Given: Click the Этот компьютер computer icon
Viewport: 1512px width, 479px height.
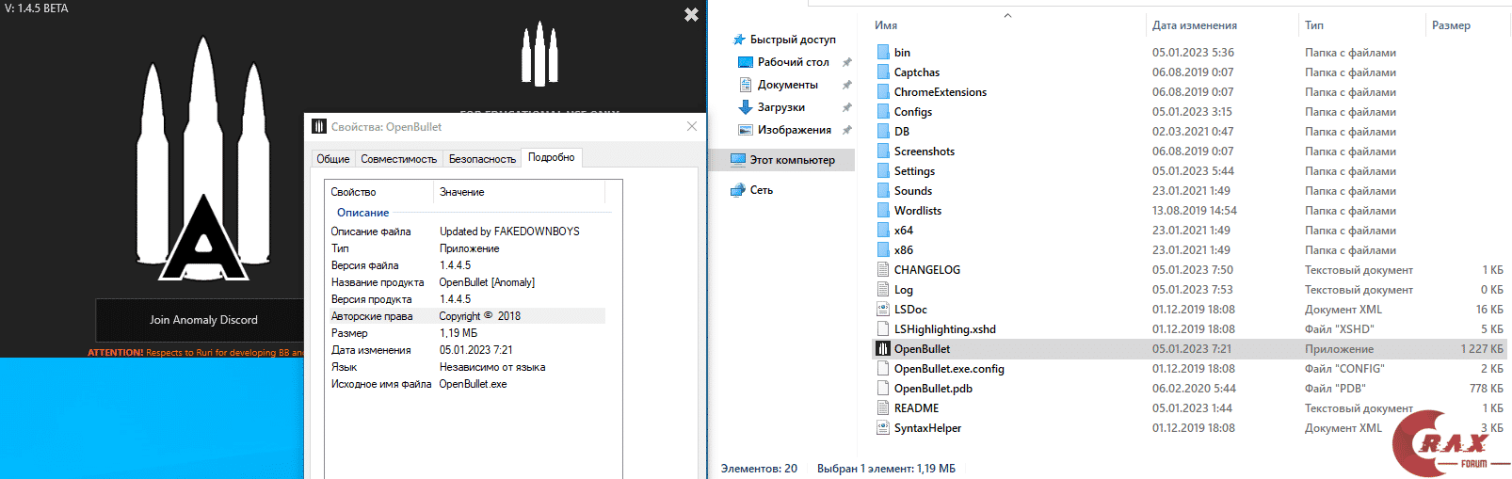Looking at the screenshot, I should click(738, 160).
